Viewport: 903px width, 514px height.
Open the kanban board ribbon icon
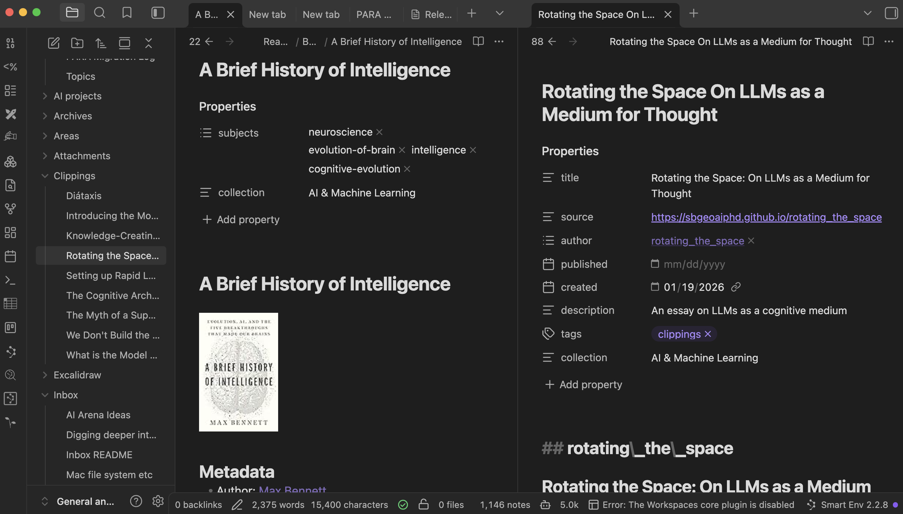(10, 328)
